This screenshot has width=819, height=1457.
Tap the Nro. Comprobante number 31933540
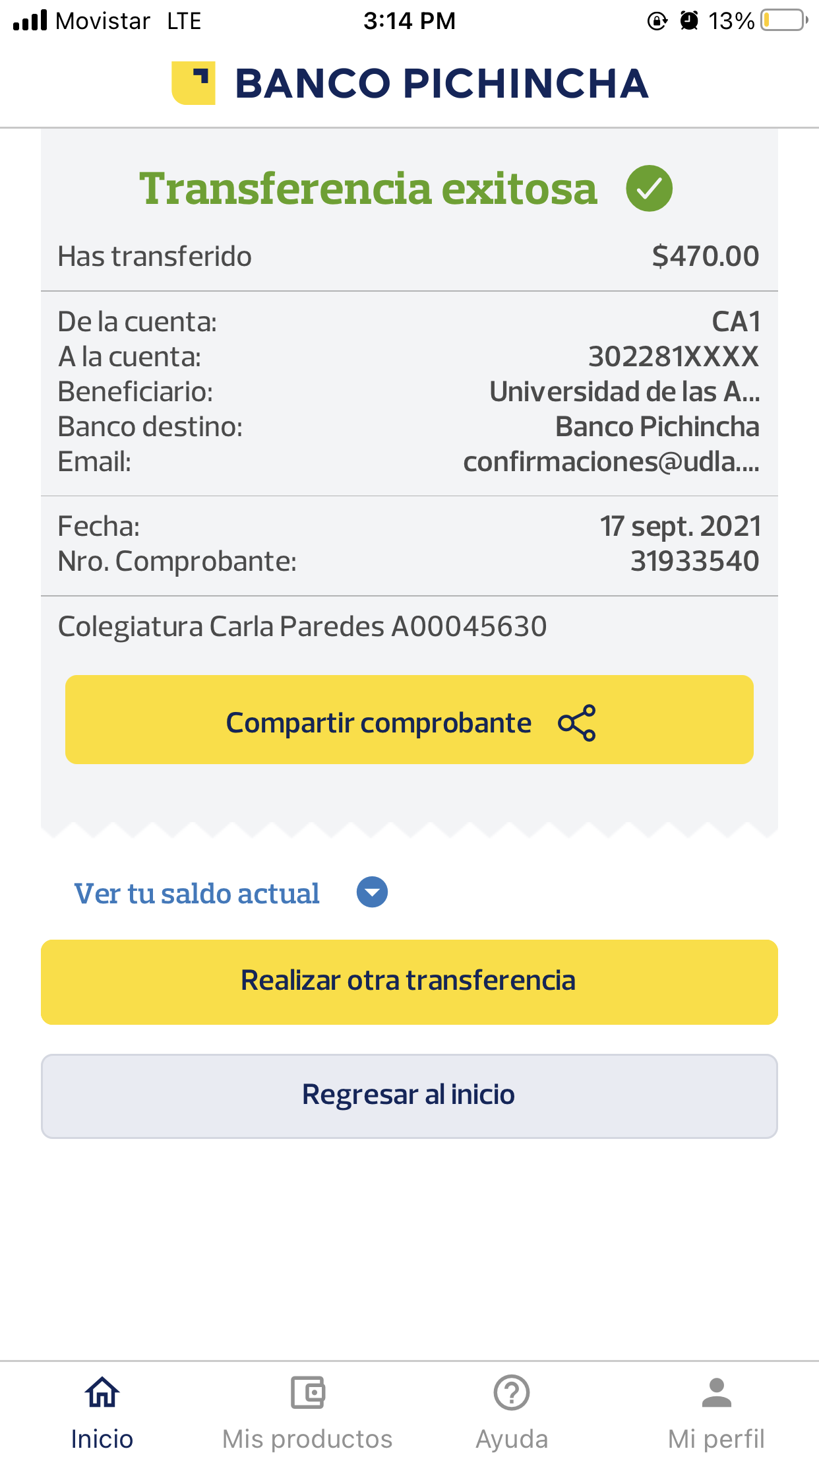[694, 562]
